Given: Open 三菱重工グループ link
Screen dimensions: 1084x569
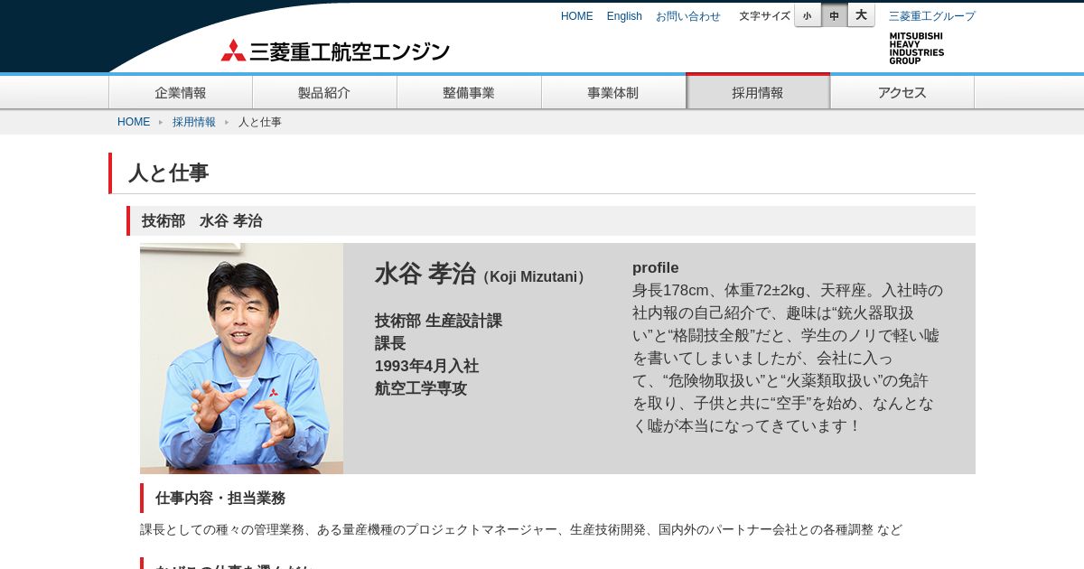Looking at the screenshot, I should point(932,16).
